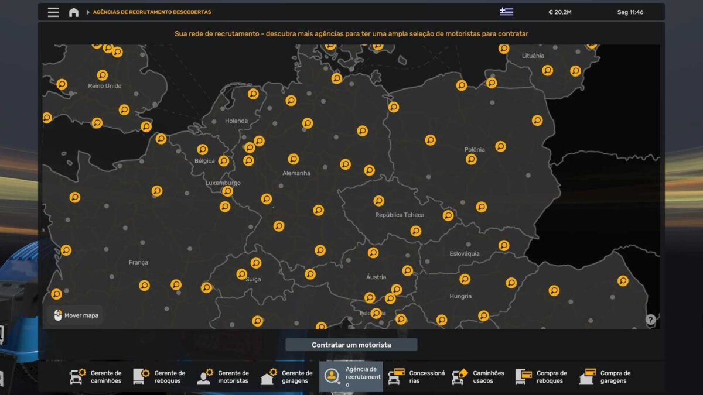Open the hamburger main menu
The image size is (703, 395).
(x=53, y=12)
